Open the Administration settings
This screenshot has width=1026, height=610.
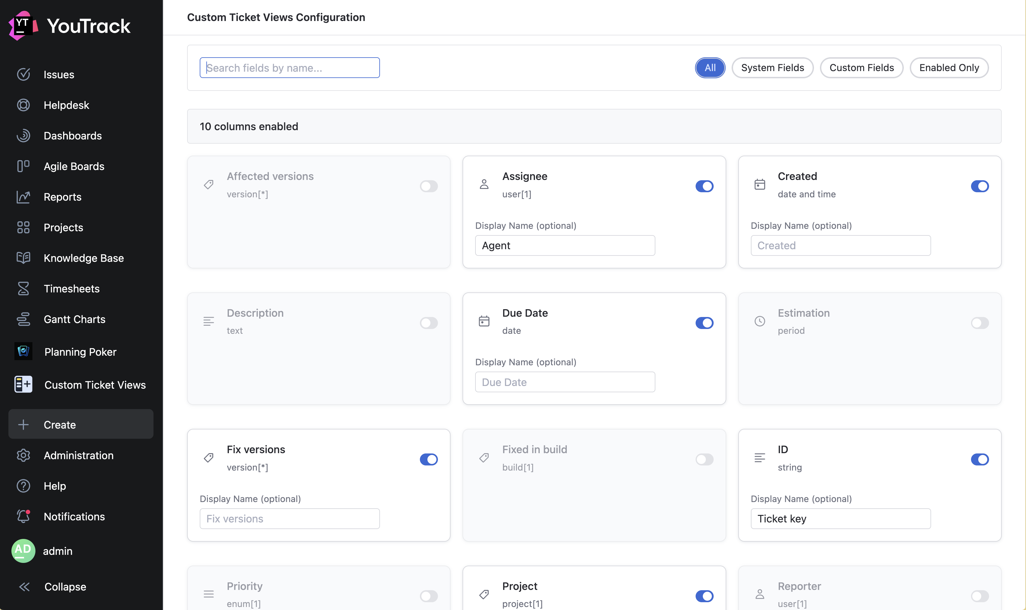tap(79, 456)
